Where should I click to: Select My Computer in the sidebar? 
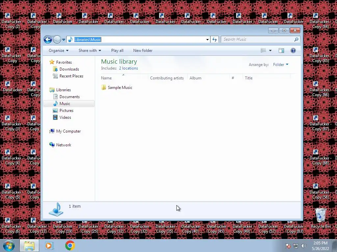click(x=68, y=131)
